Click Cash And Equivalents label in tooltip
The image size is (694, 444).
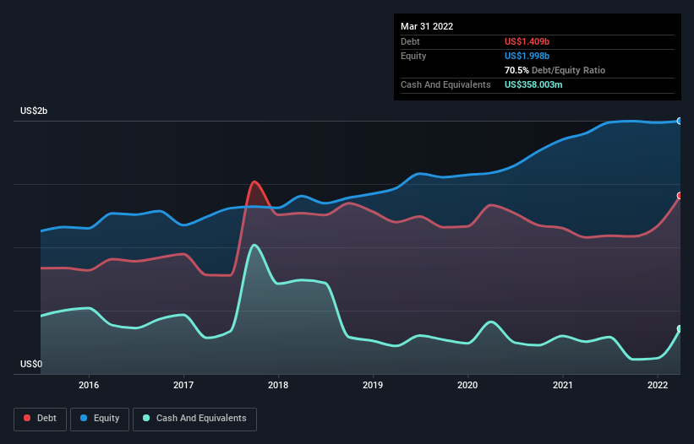[445, 84]
